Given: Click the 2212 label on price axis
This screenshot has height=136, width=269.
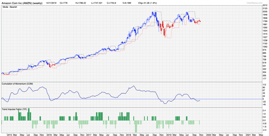Looking at the screenshot, I should point(265,5).
